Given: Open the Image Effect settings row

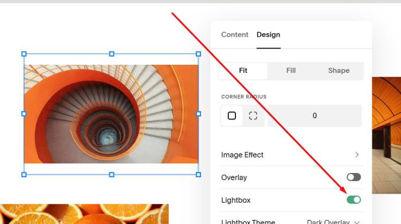Looking at the screenshot, I should click(x=291, y=155).
